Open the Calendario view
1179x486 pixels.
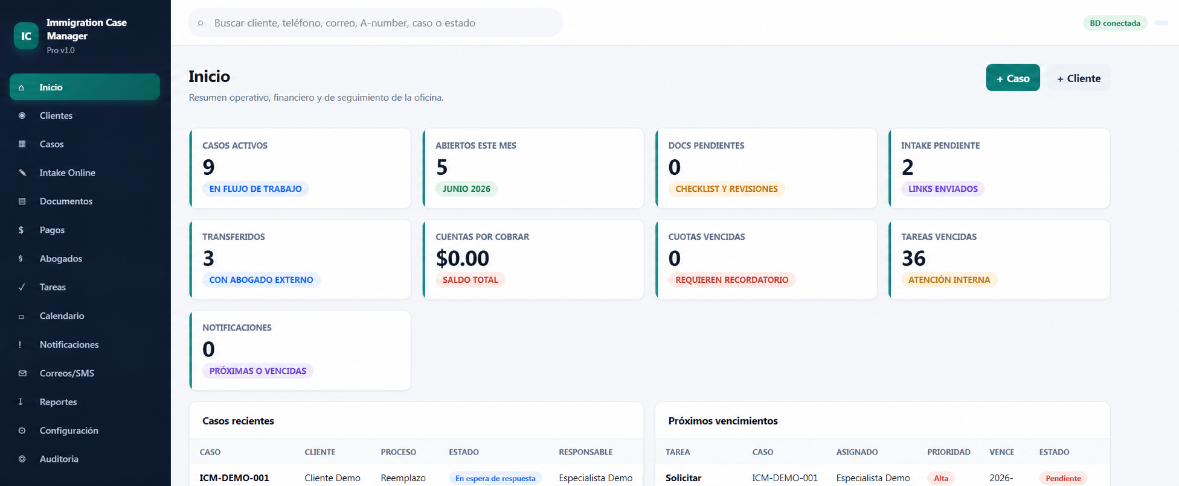coord(85,316)
